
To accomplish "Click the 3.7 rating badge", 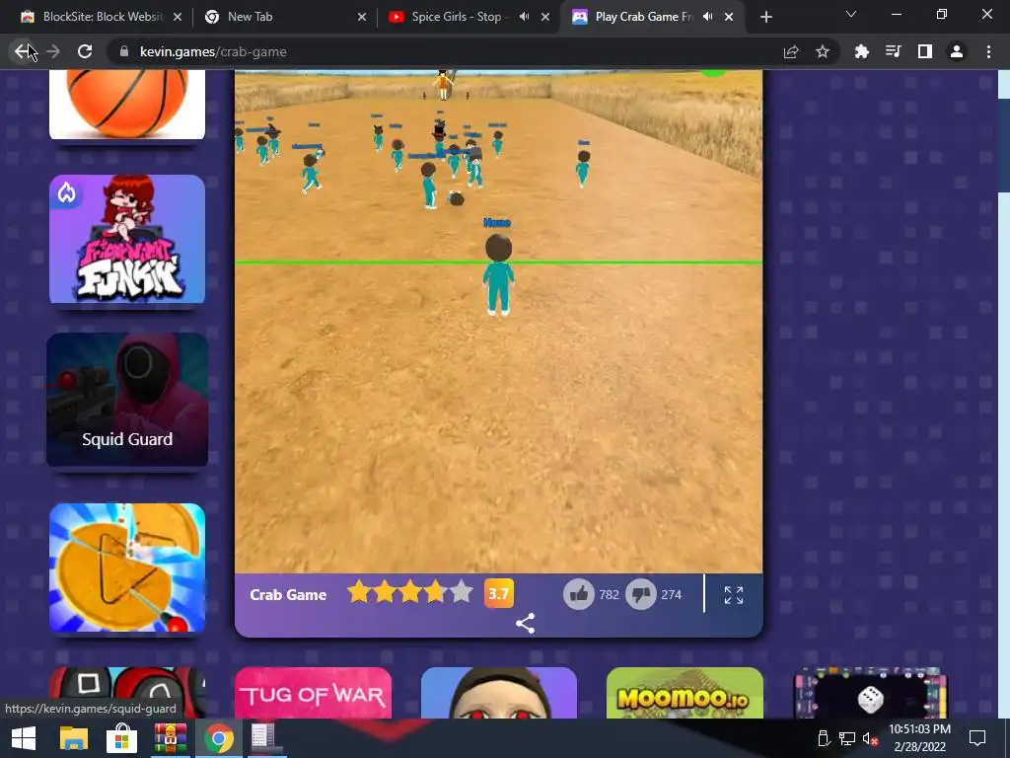I will coord(498,593).
